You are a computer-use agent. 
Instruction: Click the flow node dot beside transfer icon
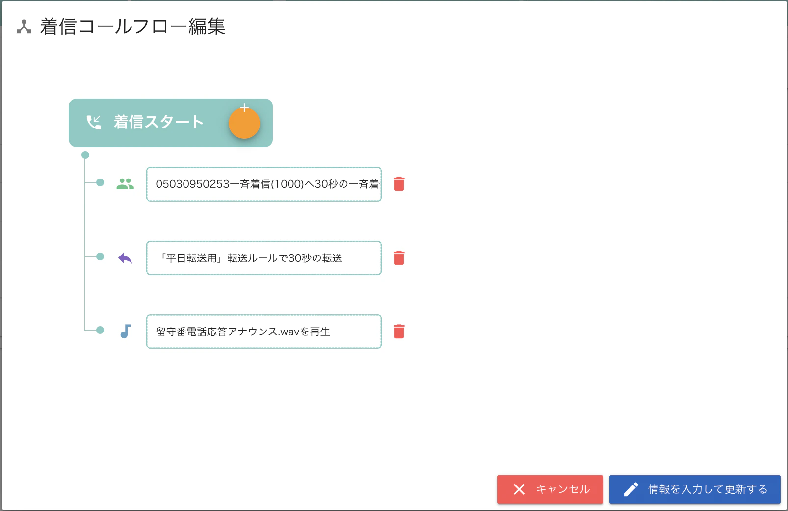point(100,256)
